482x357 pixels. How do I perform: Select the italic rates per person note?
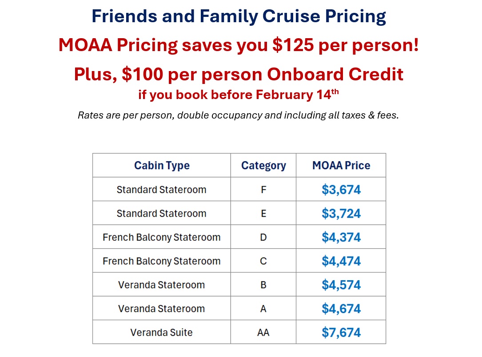click(x=239, y=116)
